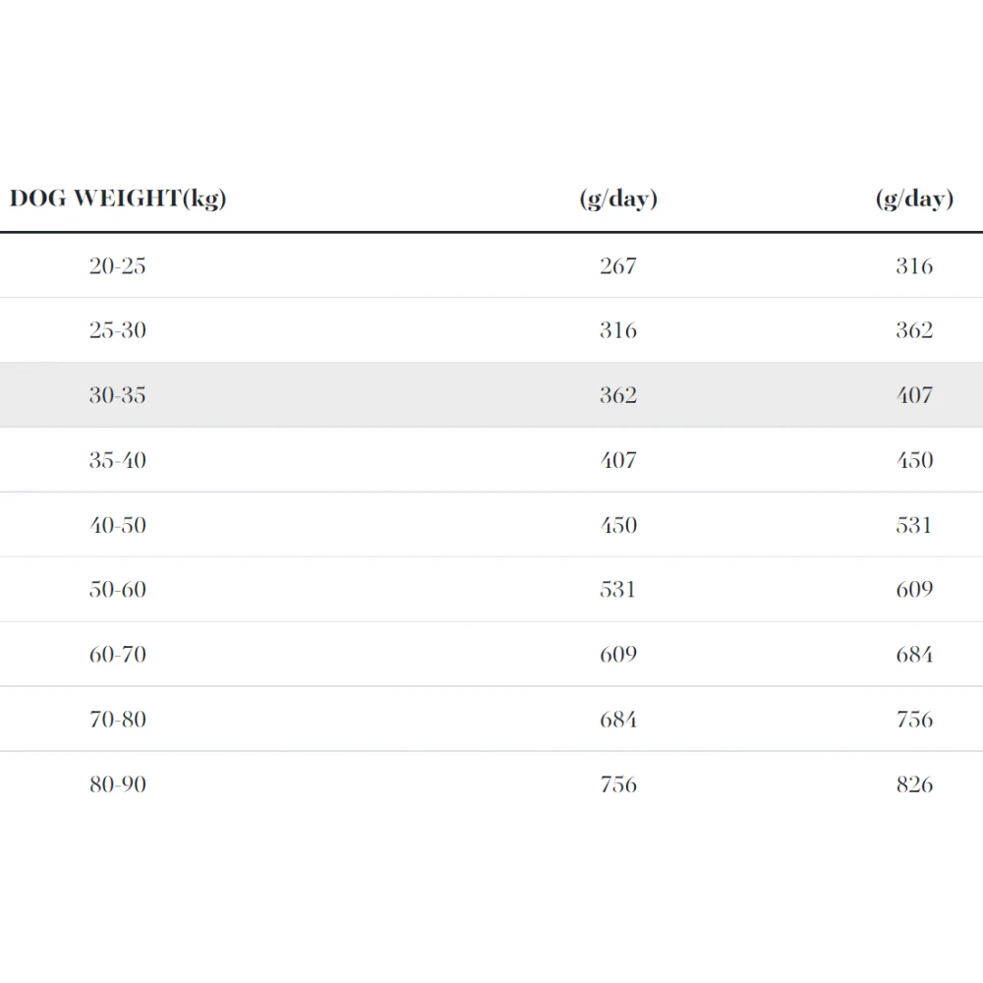This screenshot has height=983, width=983.
Task: Select the 35-40 weight cell
Action: [x=117, y=460]
